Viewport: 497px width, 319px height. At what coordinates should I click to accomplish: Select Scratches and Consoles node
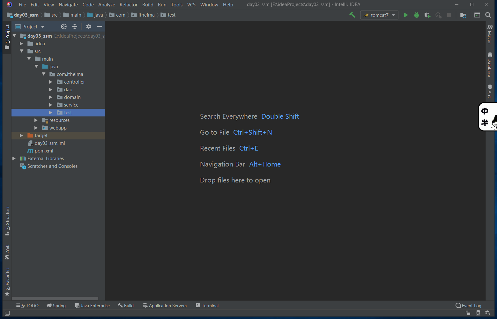(x=49, y=166)
